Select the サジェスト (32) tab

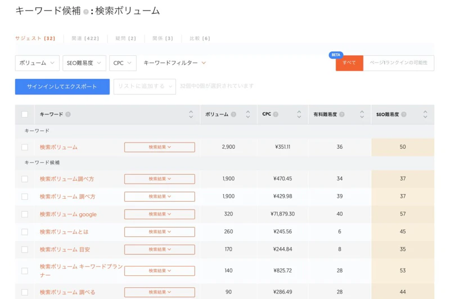(35, 38)
